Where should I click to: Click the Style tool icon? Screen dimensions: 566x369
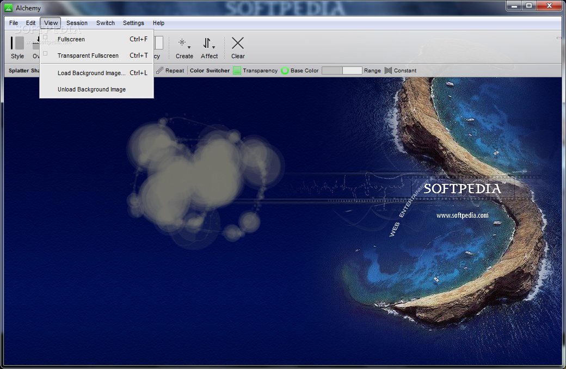click(17, 43)
